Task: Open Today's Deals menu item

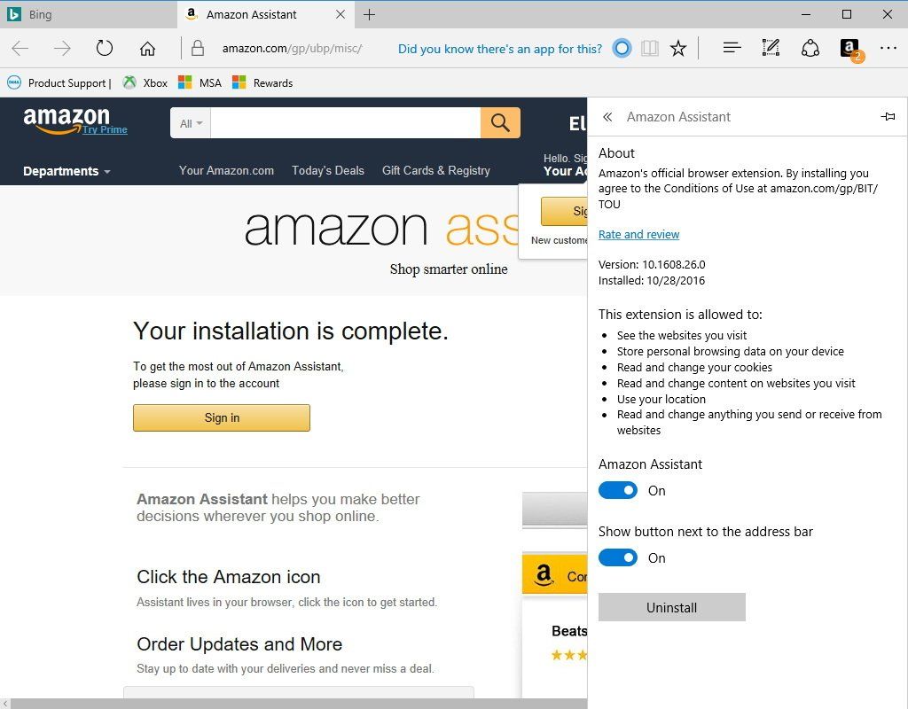Action: [x=328, y=170]
